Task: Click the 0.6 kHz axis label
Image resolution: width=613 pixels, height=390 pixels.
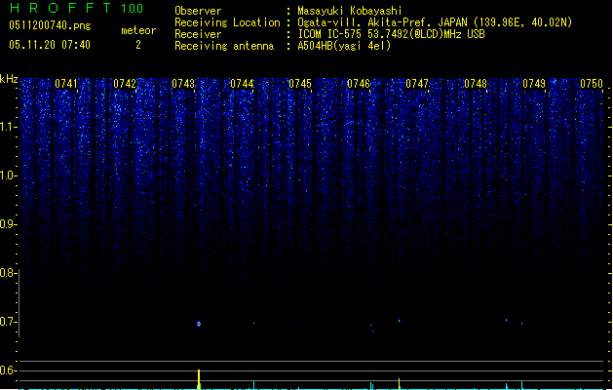Action: tap(8, 370)
